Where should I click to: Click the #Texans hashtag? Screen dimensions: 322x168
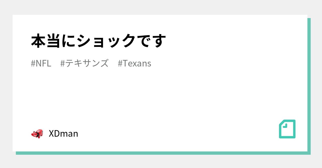[x=134, y=63]
